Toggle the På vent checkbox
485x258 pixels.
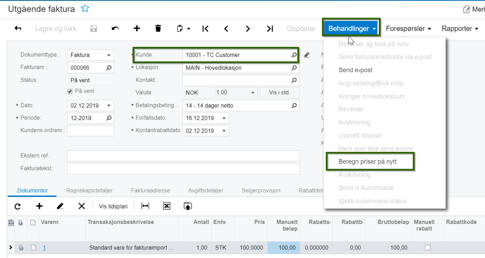(70, 91)
